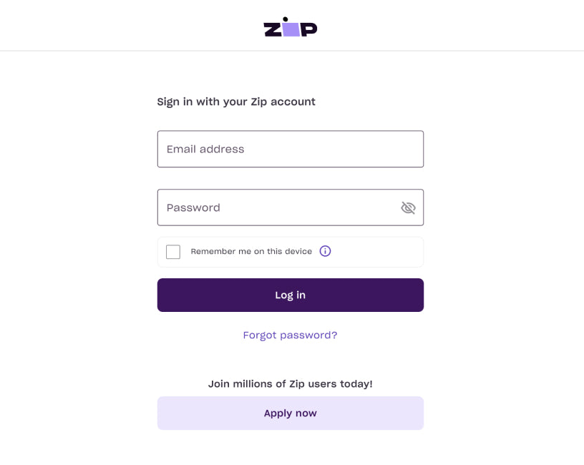Click the "Remember me on this device" label

coord(251,252)
